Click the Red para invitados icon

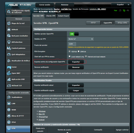tap(9, 36)
